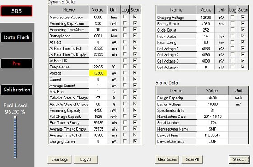Click the Absolute State of Charge row name
This screenshot has height=167, width=253.
tap(69, 104)
